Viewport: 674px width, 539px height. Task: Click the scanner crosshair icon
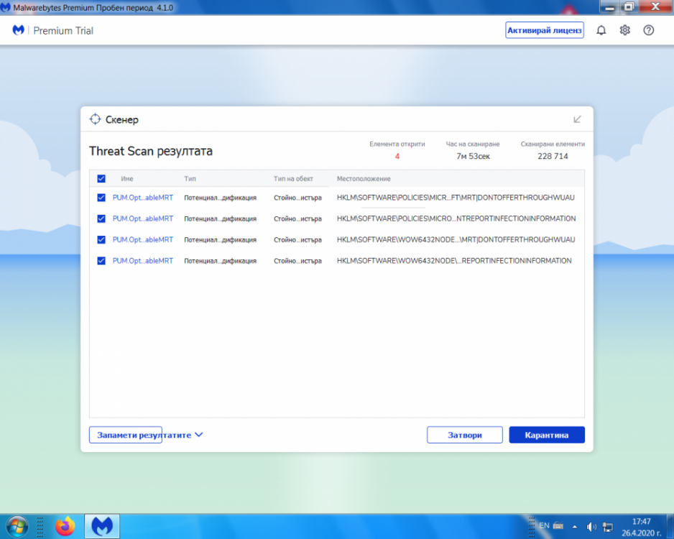[x=95, y=119]
